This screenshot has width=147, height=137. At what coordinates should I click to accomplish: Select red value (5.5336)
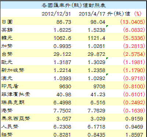(134, 38)
